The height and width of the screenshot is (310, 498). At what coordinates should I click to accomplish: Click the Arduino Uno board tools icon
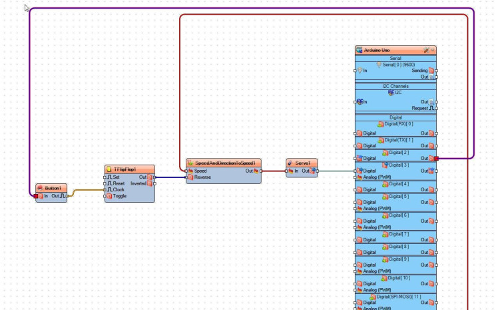[426, 50]
